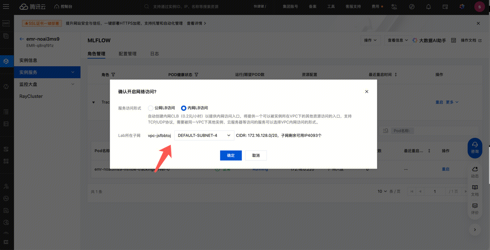Screen dimensions: 490x250
Task: Open the 更多 dropdown in role row
Action: [452, 102]
